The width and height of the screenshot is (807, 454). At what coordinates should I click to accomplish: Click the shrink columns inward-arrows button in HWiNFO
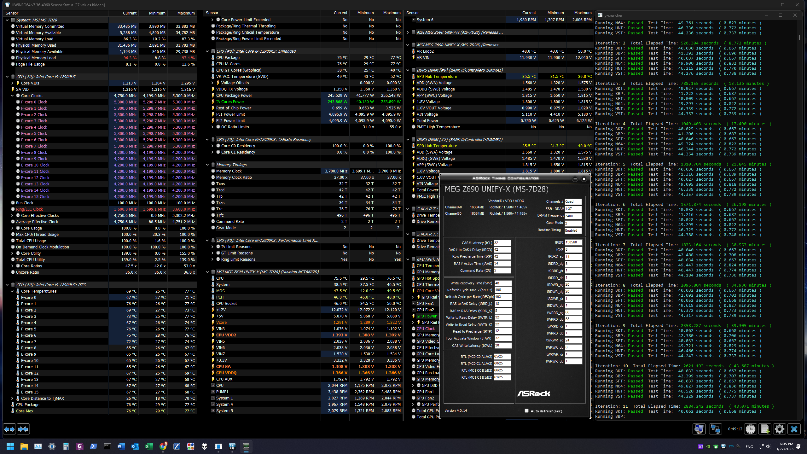[23, 429]
